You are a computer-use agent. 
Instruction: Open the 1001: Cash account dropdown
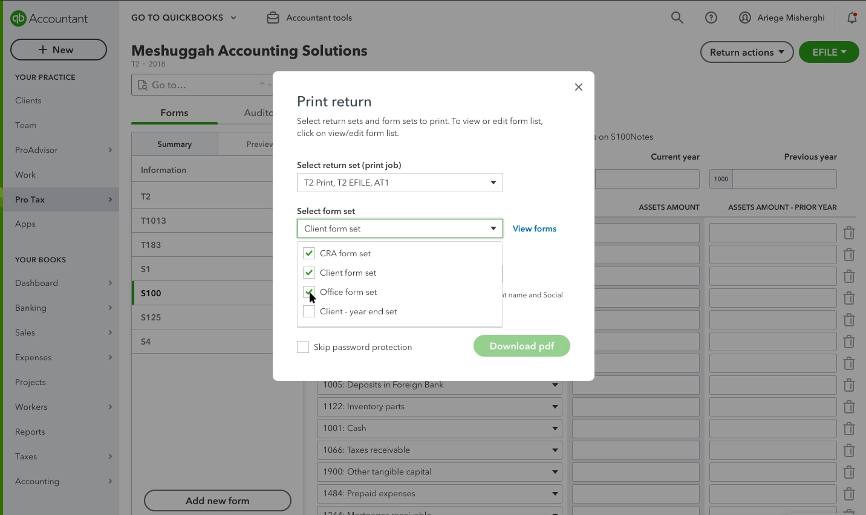pyautogui.click(x=440, y=429)
